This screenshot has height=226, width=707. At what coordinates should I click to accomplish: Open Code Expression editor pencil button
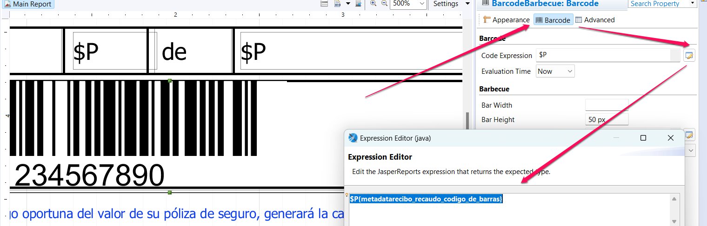pyautogui.click(x=689, y=56)
